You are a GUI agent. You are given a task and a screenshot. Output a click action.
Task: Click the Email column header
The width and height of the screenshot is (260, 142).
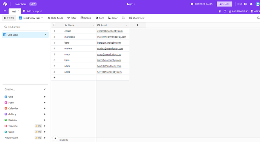pos(113,25)
